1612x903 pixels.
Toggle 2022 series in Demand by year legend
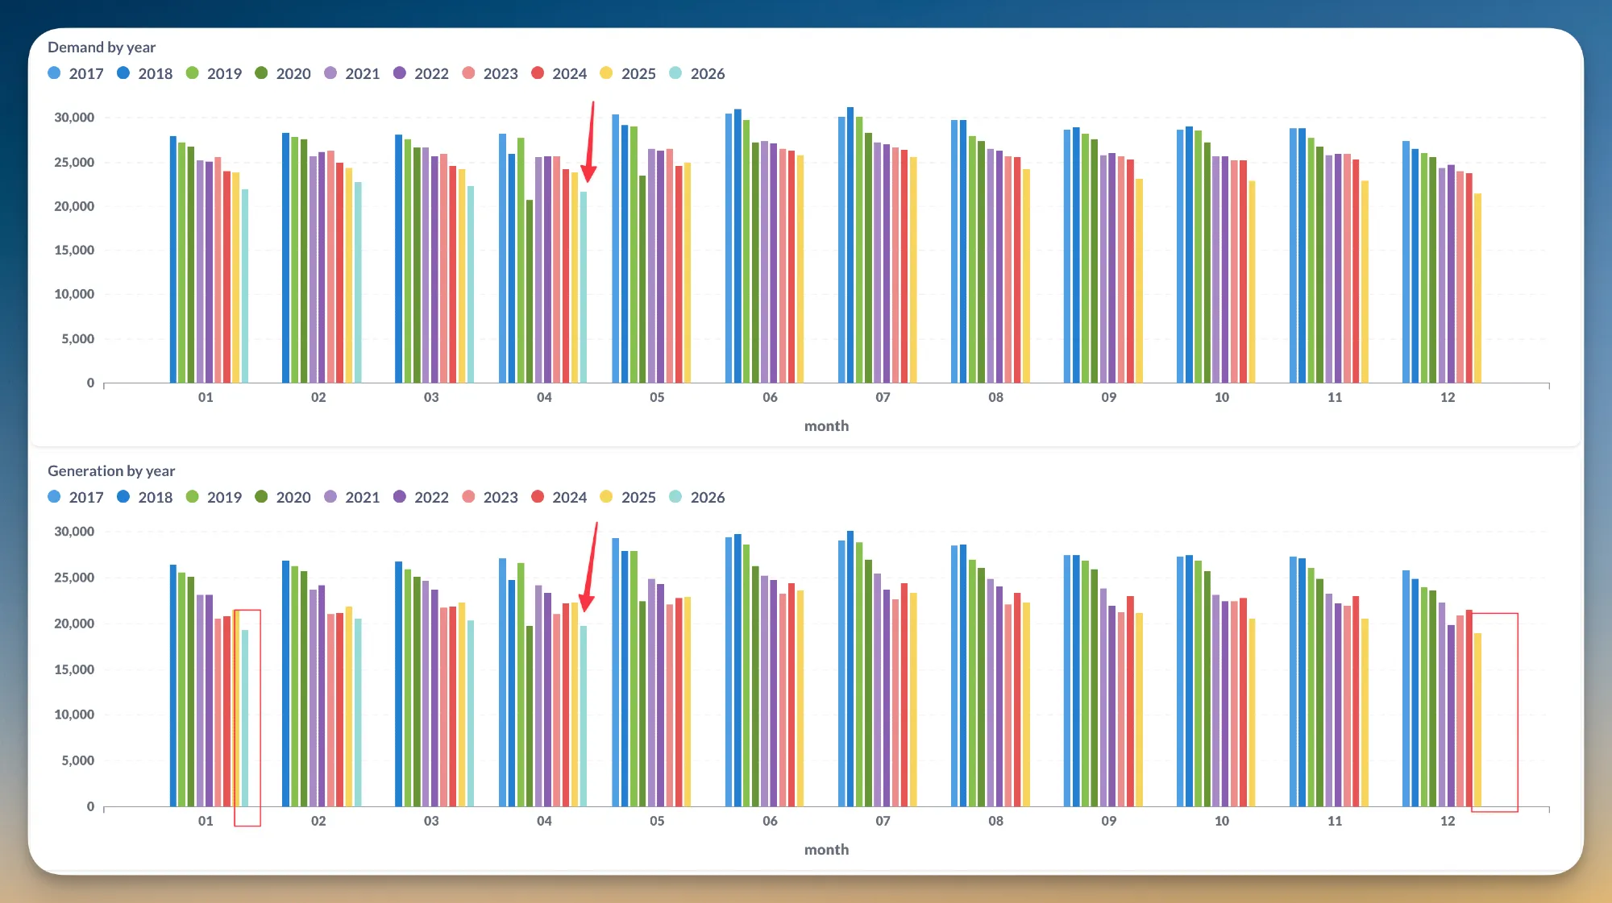(x=422, y=73)
